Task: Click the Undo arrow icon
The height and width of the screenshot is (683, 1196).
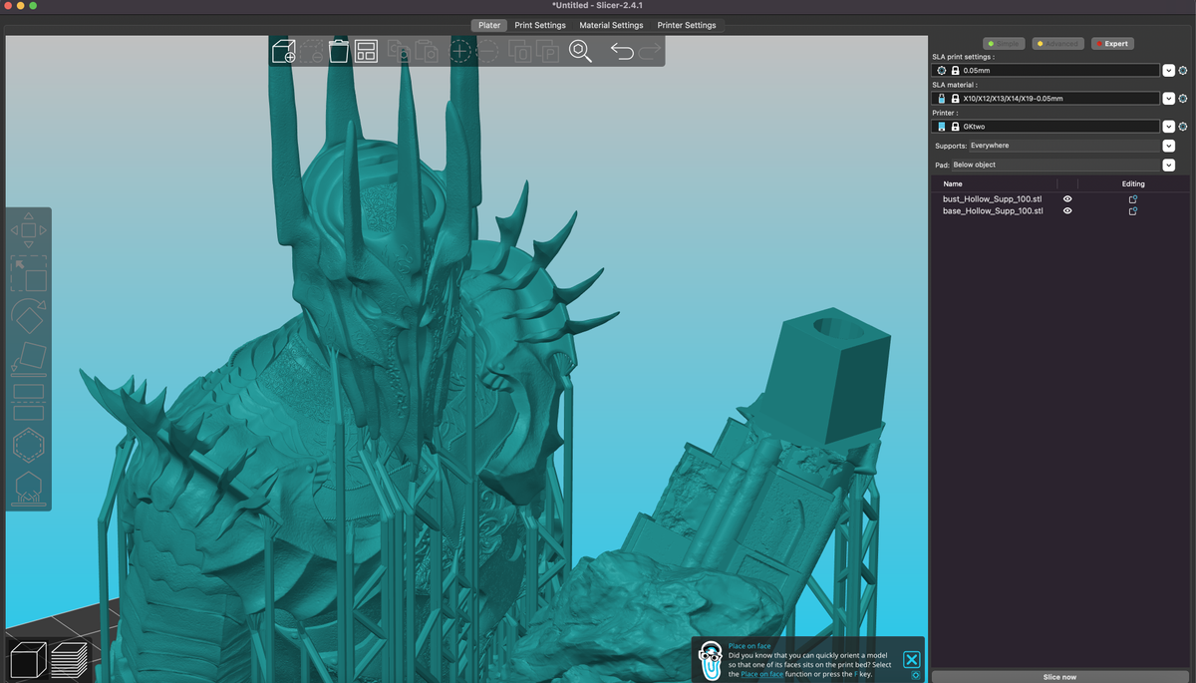Action: click(x=622, y=51)
